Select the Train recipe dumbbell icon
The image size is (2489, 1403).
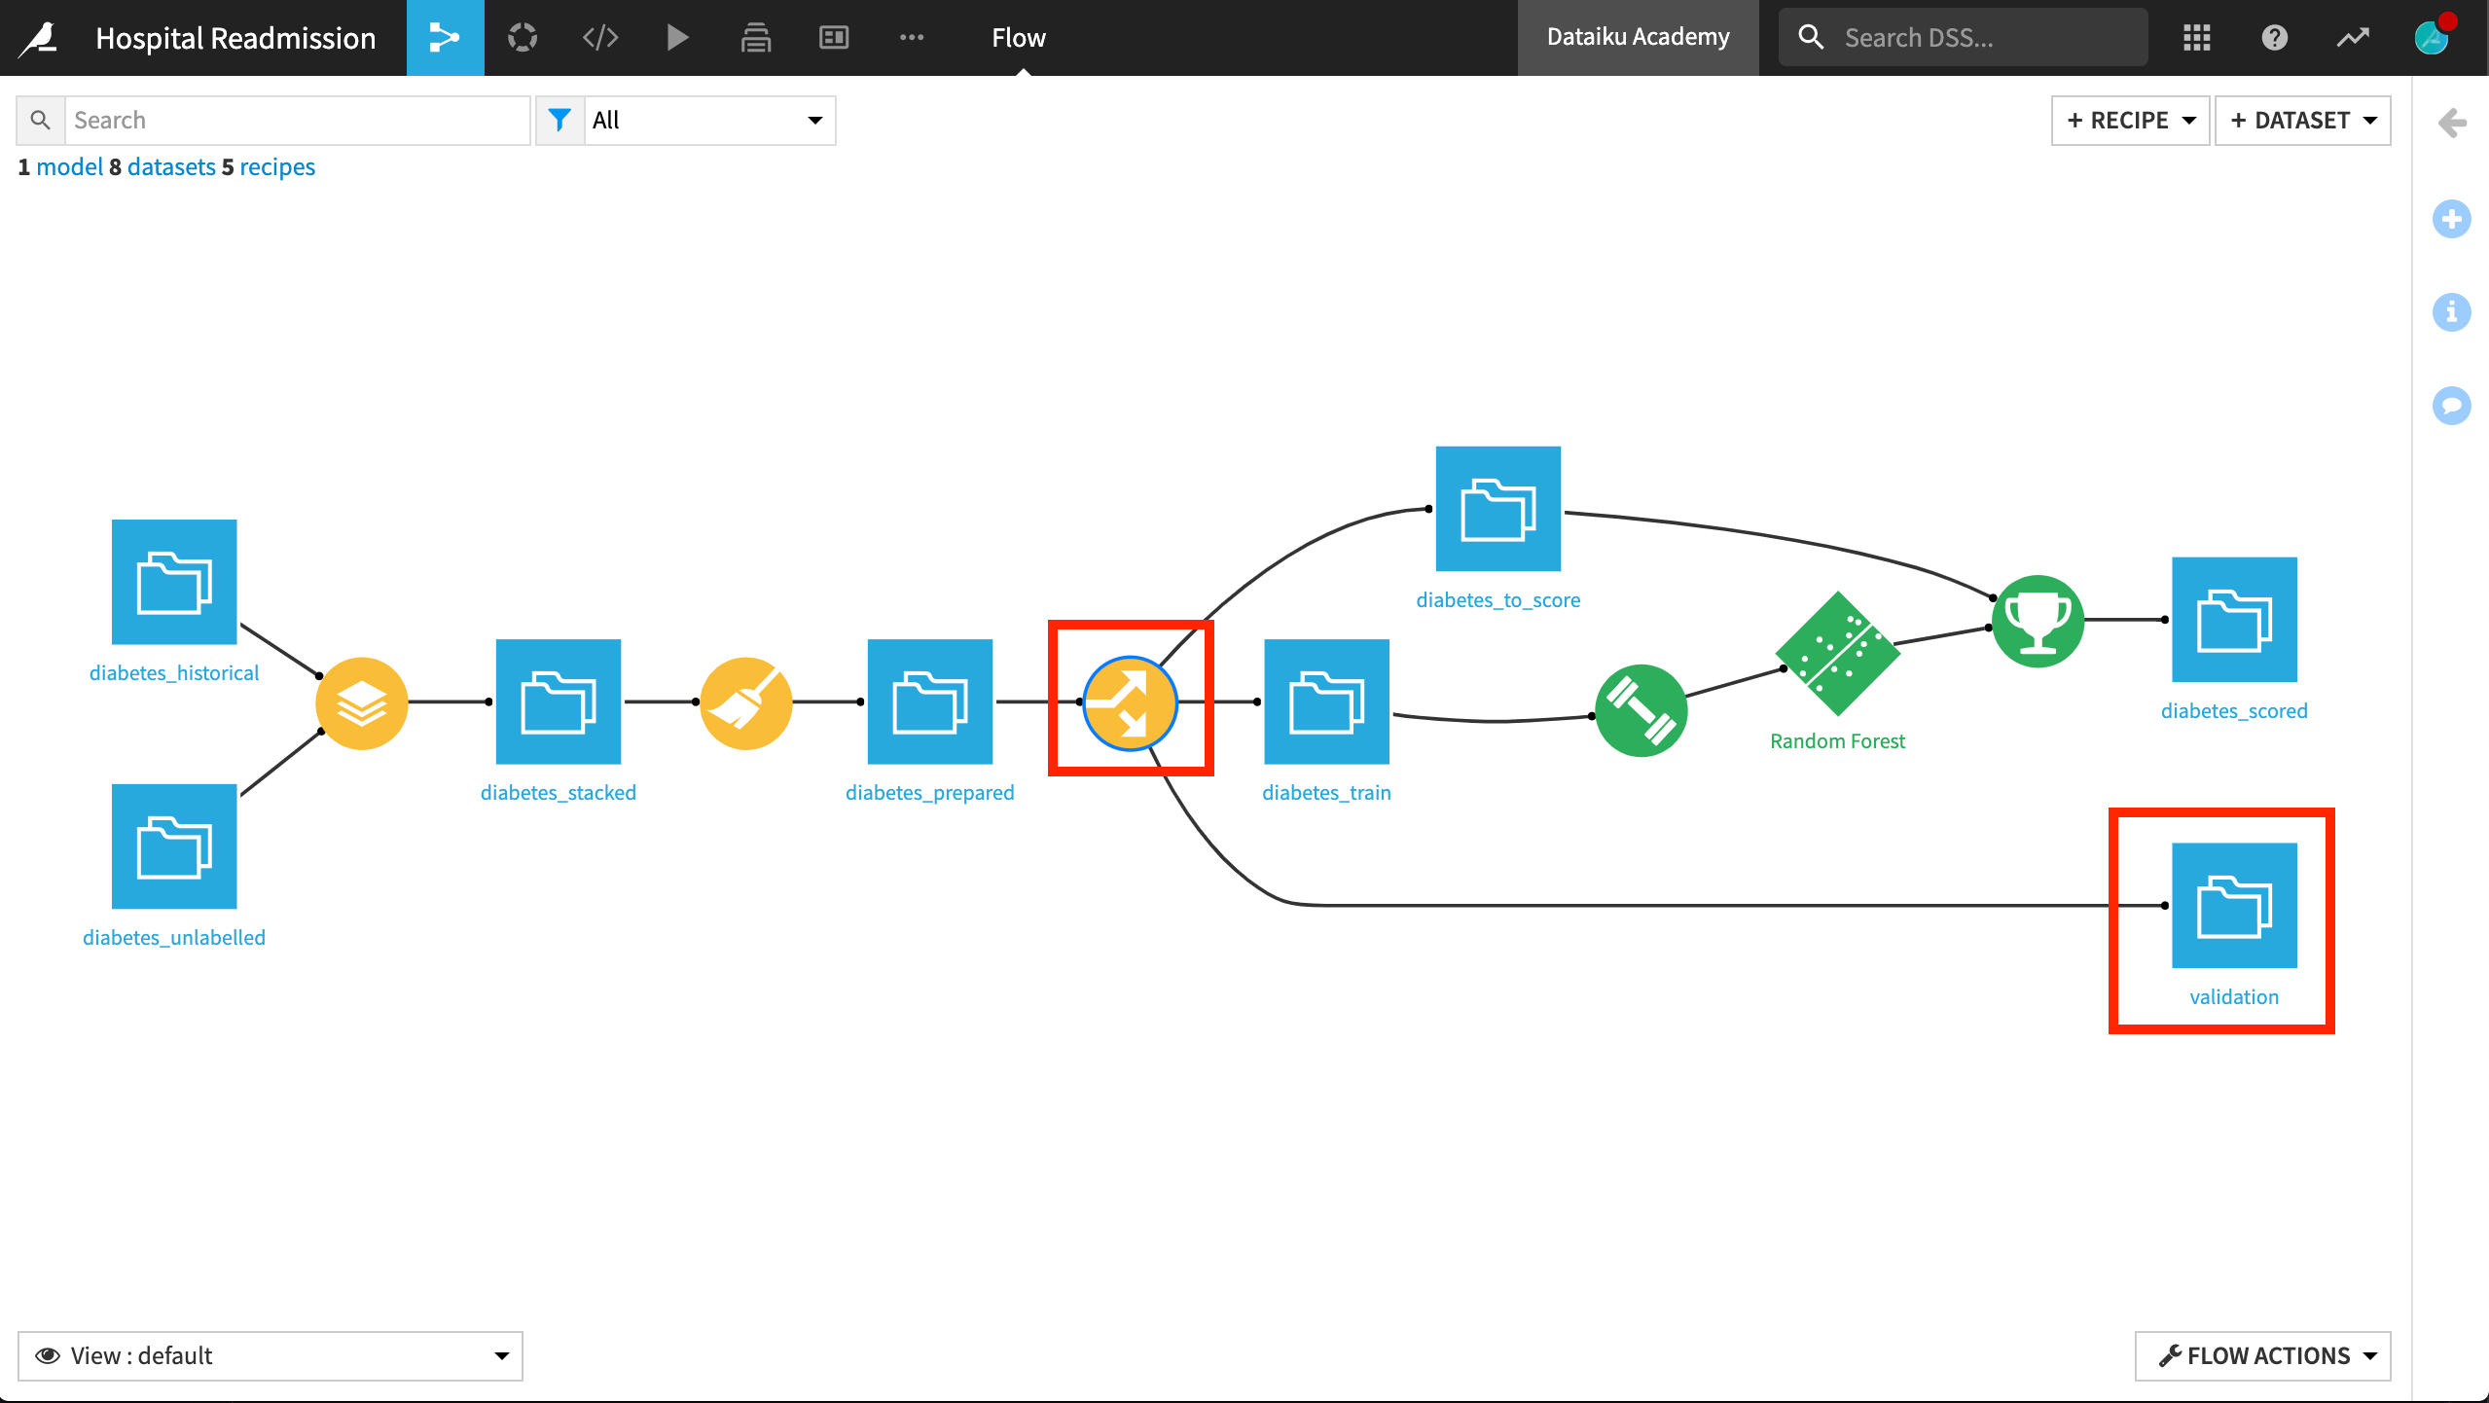point(1641,710)
